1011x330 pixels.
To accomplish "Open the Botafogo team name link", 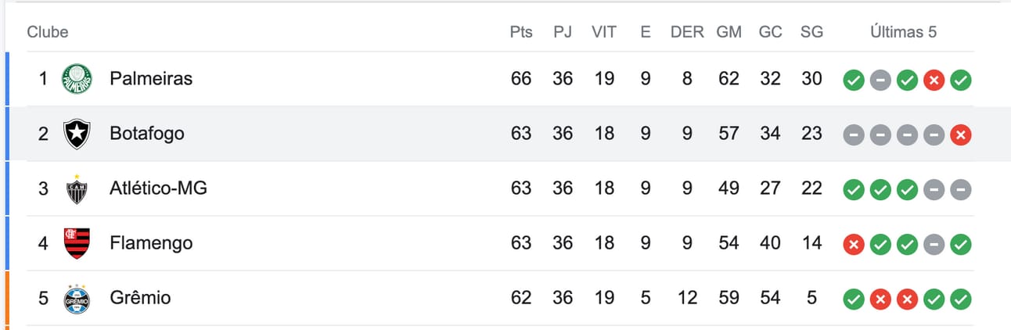I will point(147,134).
